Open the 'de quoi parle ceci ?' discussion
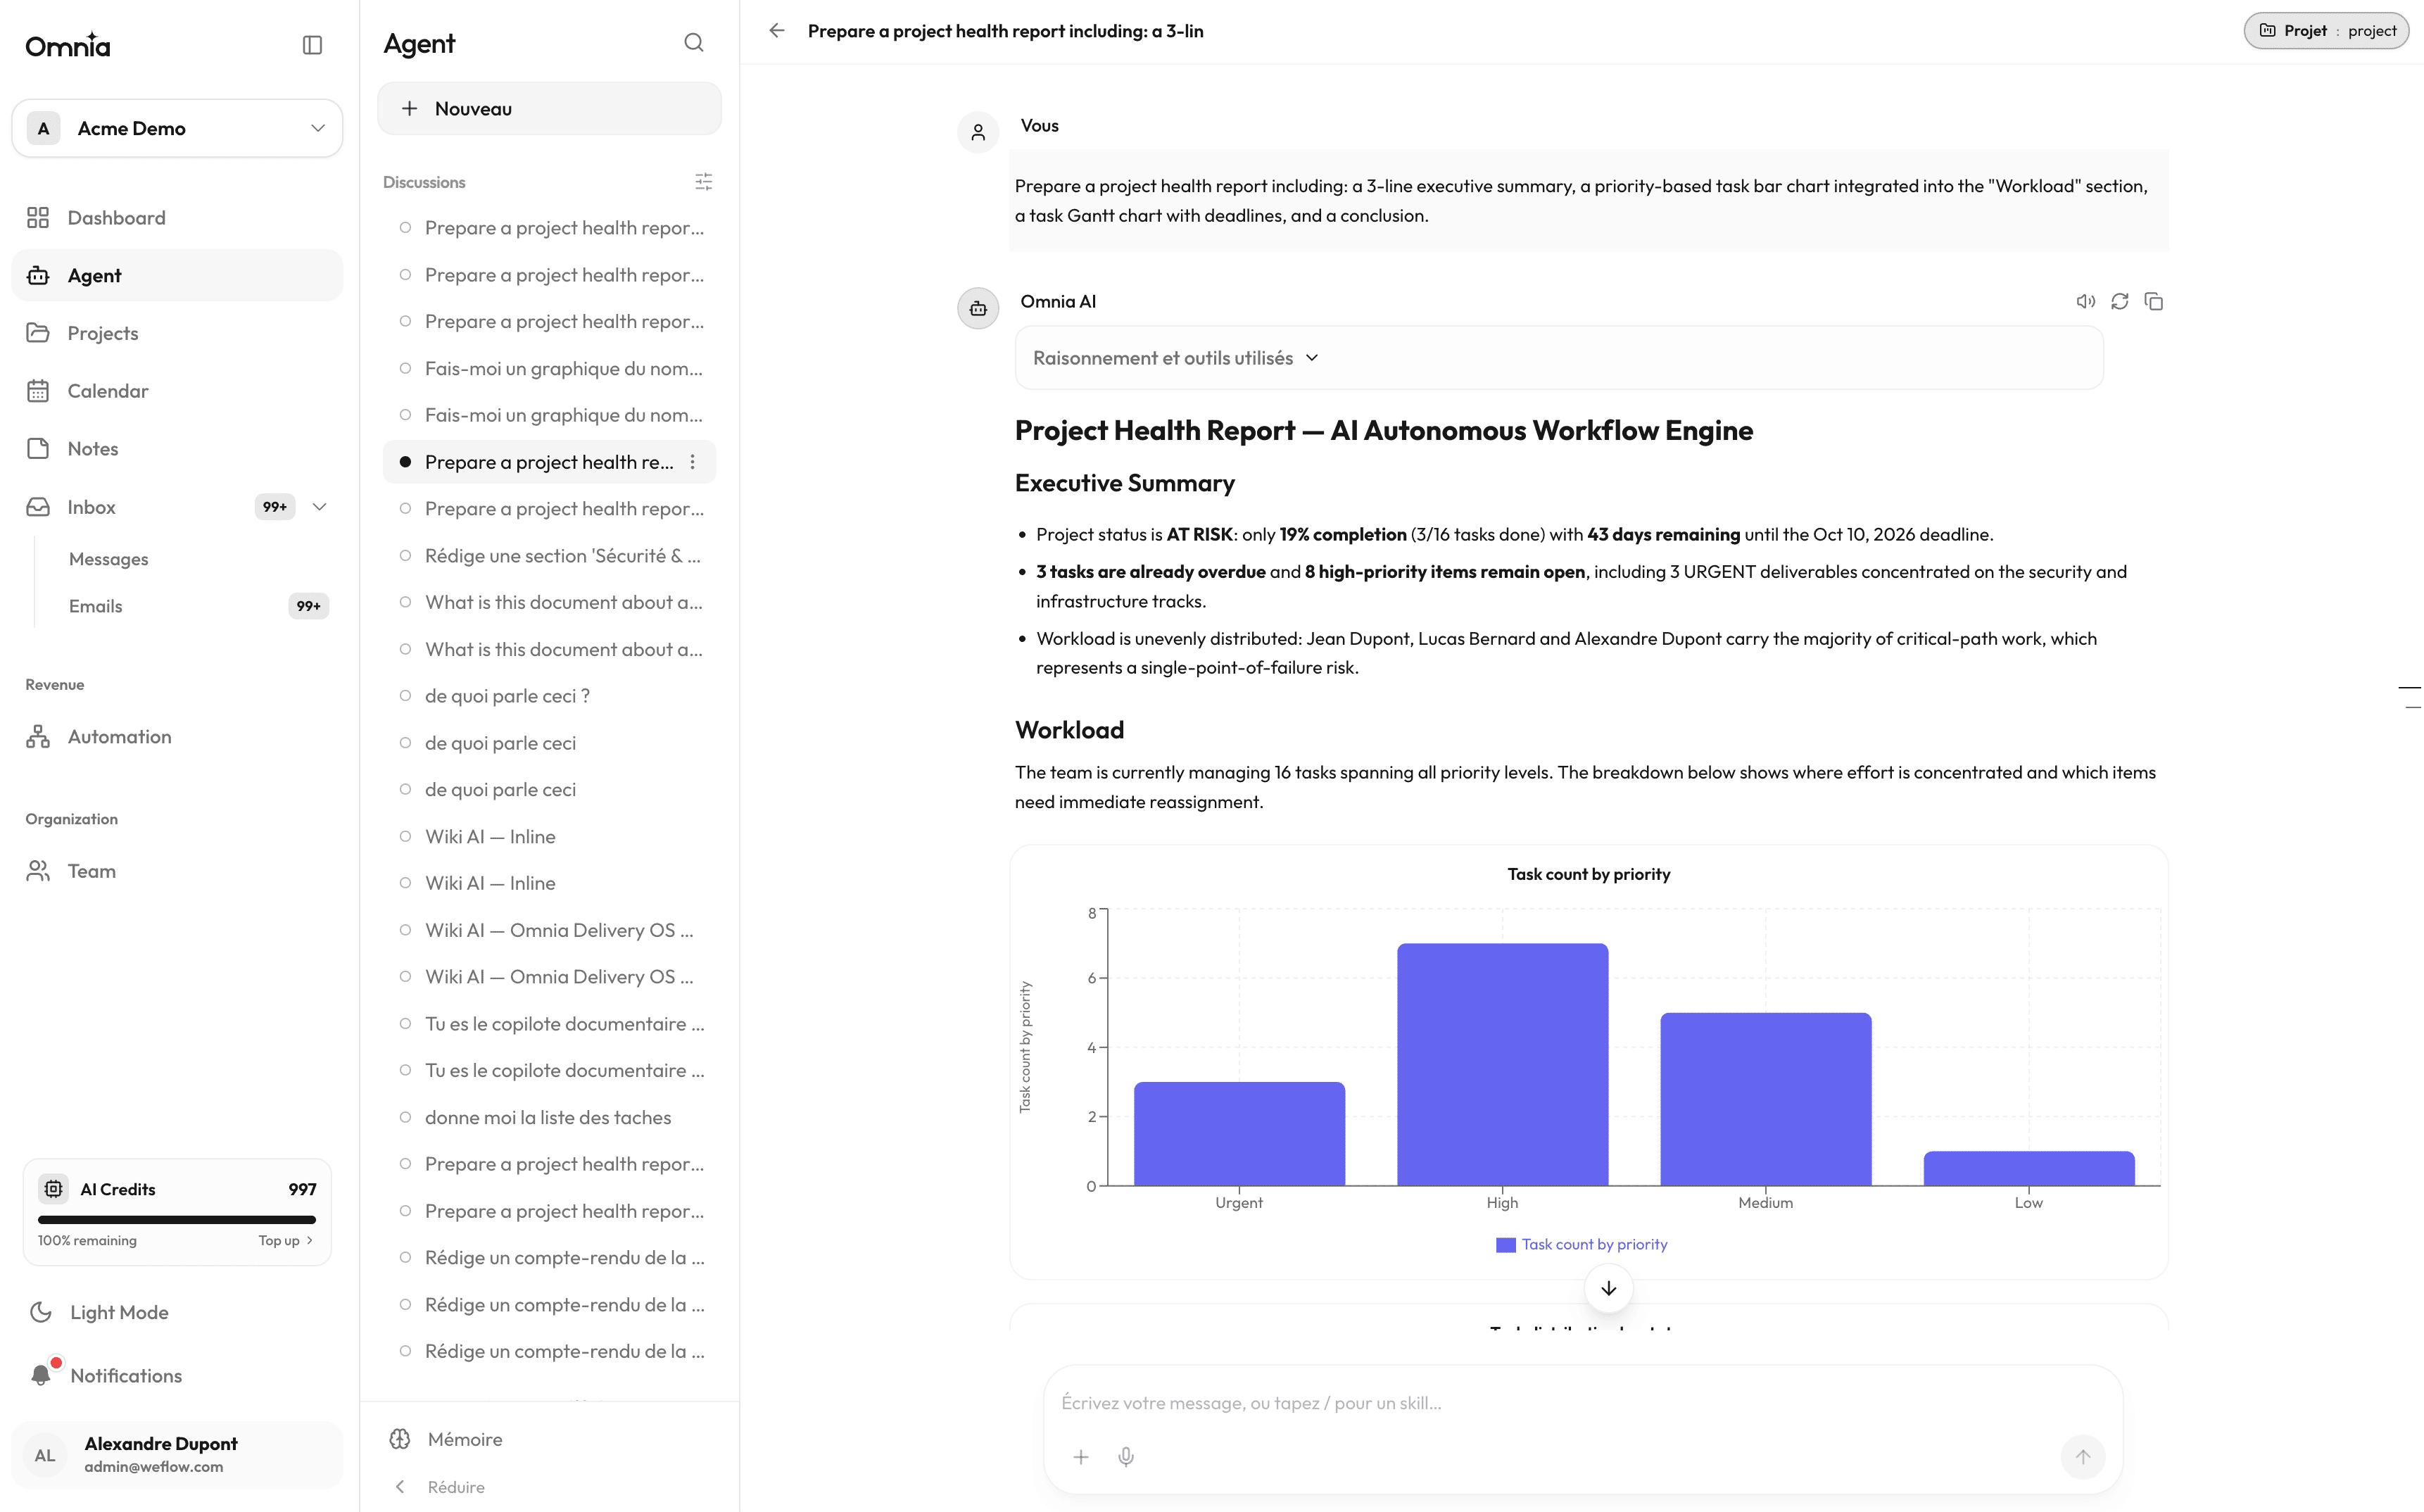Image resolution: width=2424 pixels, height=1512 pixels. click(x=550, y=696)
